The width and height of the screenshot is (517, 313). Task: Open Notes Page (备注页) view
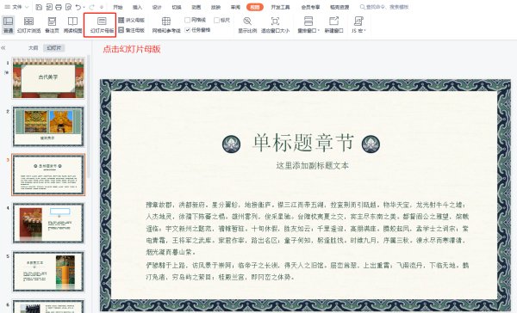[52, 25]
